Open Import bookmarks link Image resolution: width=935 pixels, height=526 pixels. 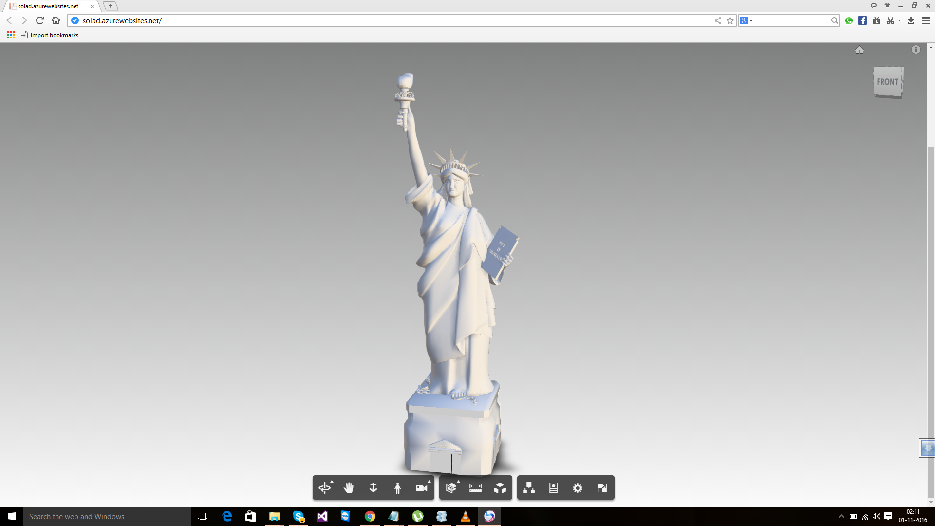click(54, 35)
